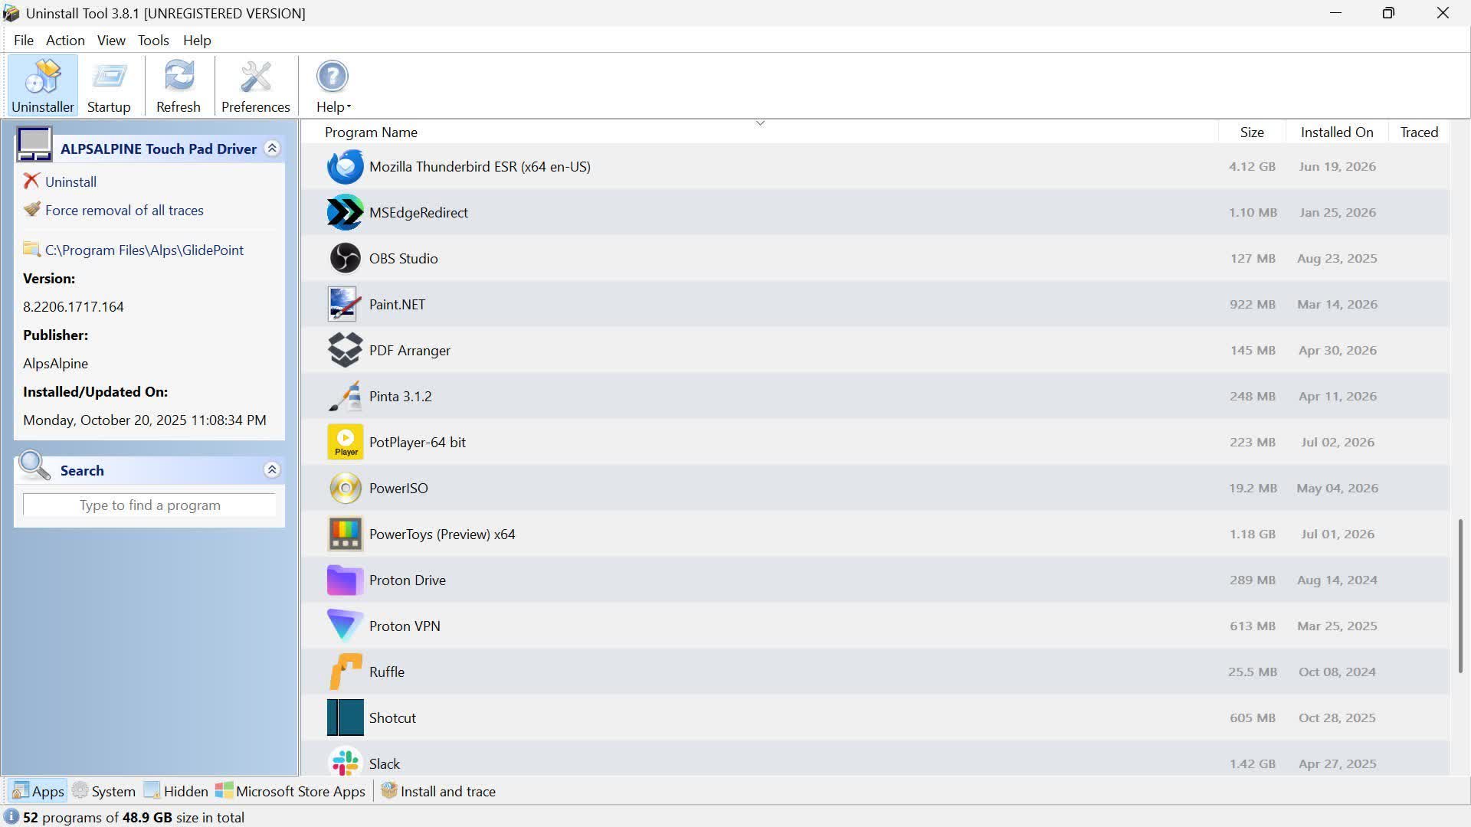Click the broom icon for force removal
The width and height of the screenshot is (1471, 827).
(x=31, y=209)
